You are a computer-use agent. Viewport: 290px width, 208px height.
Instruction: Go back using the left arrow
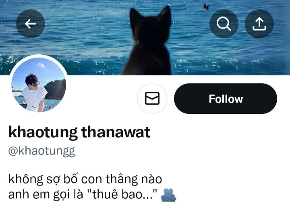(31, 24)
